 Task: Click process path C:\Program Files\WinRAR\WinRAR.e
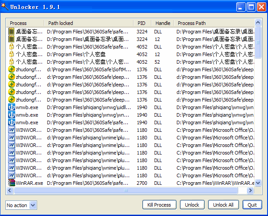click(215, 183)
